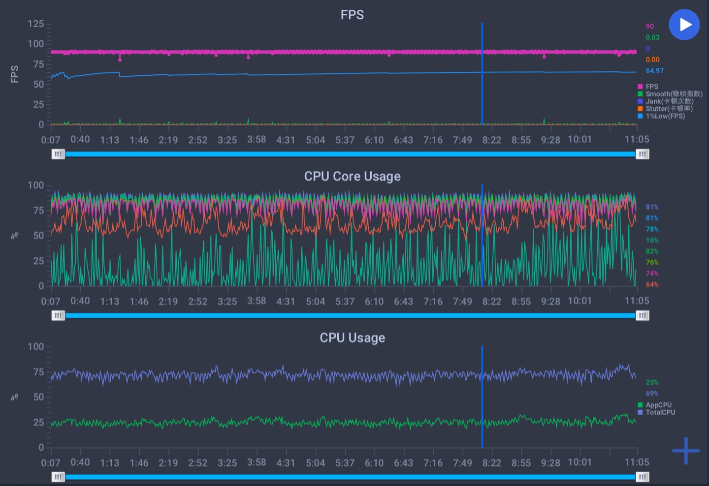Click the FPS chart title

[x=352, y=15]
